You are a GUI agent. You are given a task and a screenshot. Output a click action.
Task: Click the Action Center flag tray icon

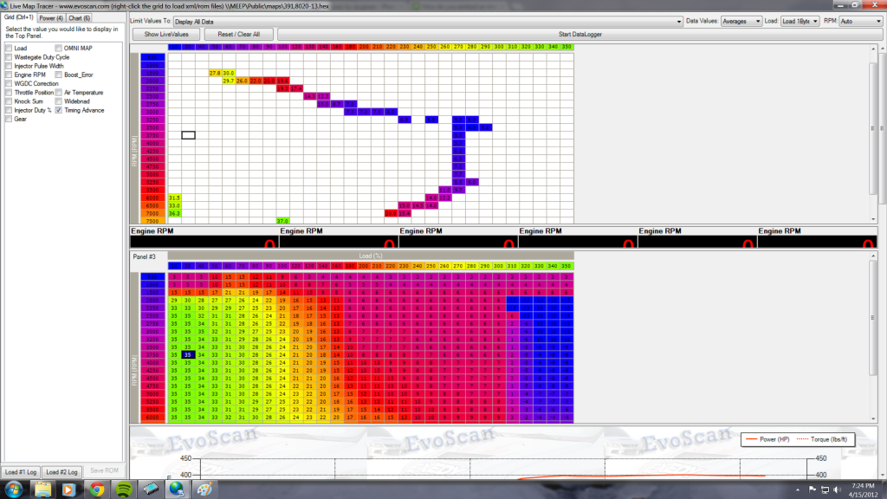click(813, 489)
